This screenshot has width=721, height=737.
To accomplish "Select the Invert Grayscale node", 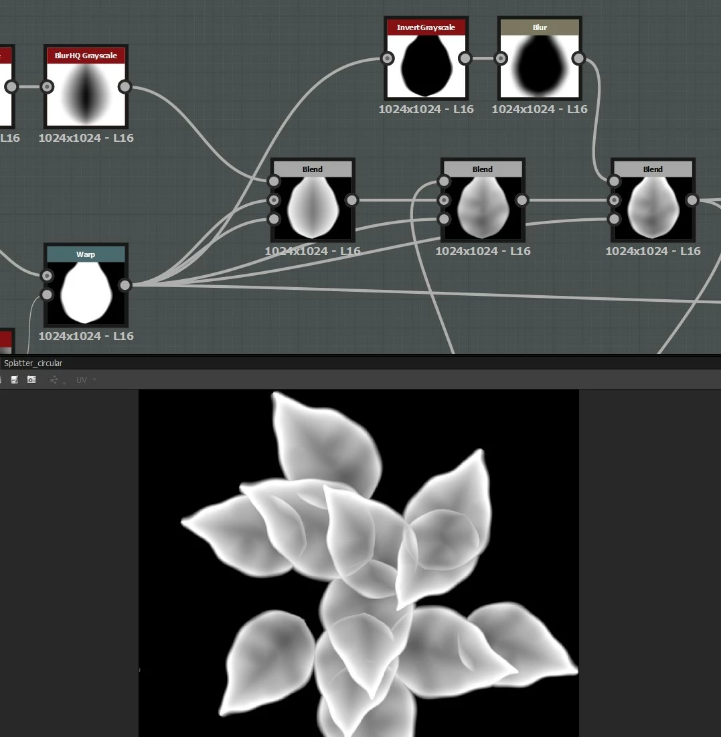I will click(x=426, y=58).
